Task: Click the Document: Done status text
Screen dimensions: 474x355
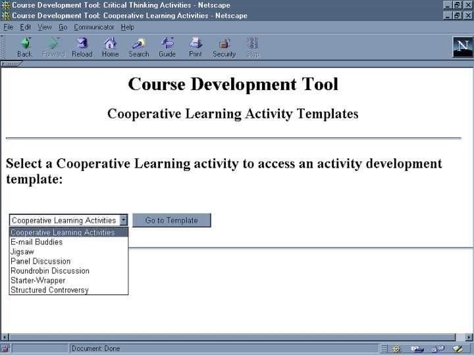Action: 96,348
